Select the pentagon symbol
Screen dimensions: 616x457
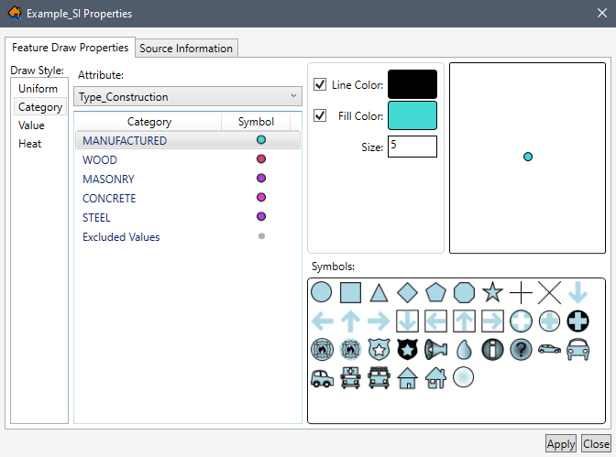click(435, 292)
